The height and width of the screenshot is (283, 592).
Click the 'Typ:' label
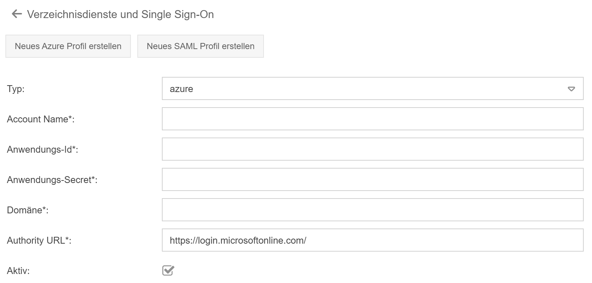(16, 89)
